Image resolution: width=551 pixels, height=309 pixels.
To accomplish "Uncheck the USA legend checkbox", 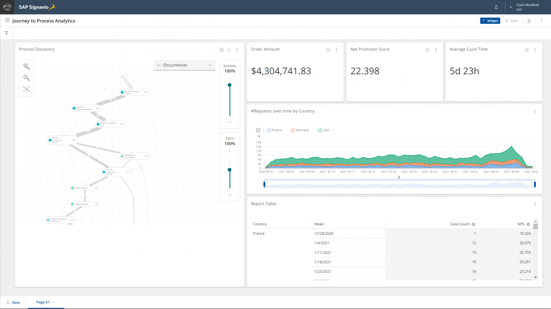I will pyautogui.click(x=320, y=130).
